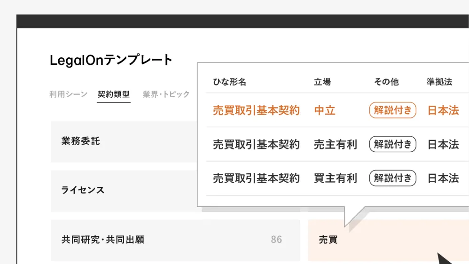Open 売買取引基本契約 name in 買主有利 row
The width and height of the screenshot is (469, 264).
coord(256,179)
